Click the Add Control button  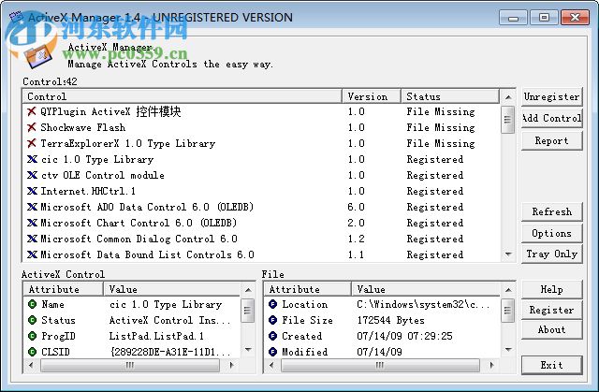(551, 118)
